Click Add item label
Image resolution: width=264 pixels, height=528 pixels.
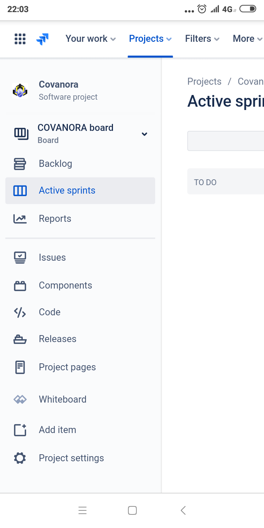[x=58, y=430]
